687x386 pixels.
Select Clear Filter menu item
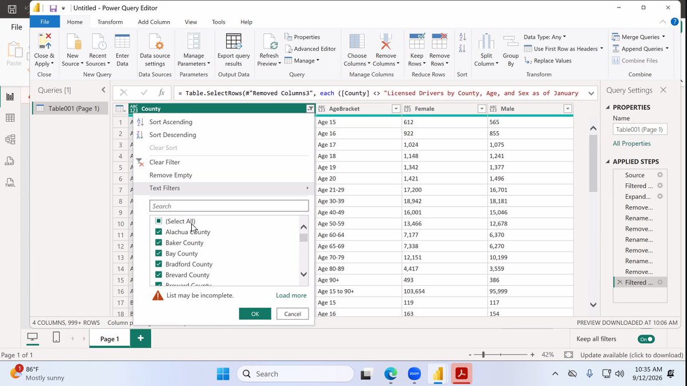tap(164, 162)
